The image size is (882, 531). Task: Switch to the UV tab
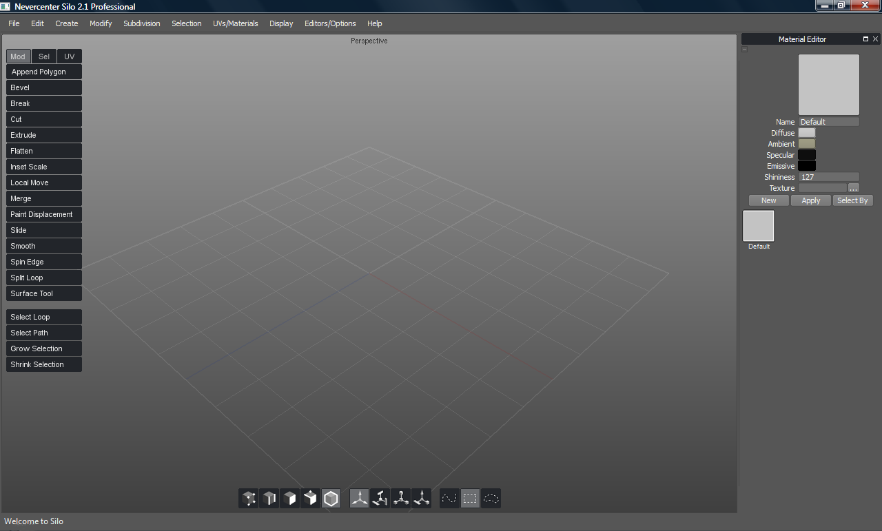69,56
